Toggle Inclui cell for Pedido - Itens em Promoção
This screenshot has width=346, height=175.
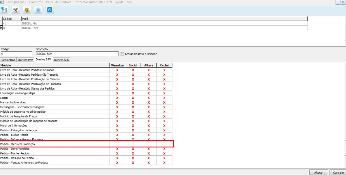click(133, 144)
